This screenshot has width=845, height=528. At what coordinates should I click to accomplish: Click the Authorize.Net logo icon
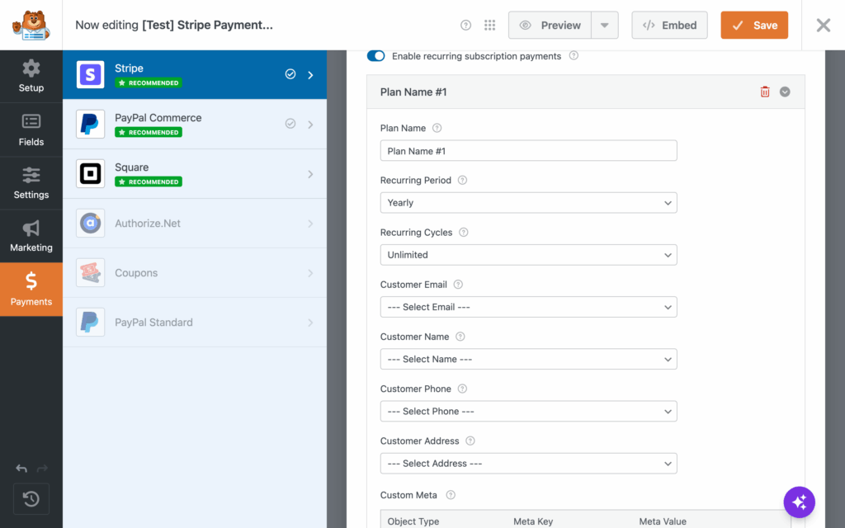[91, 223]
